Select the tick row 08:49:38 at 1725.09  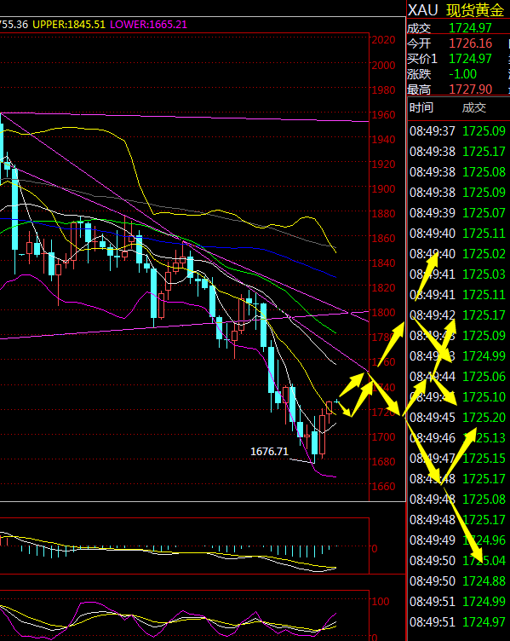(x=458, y=192)
